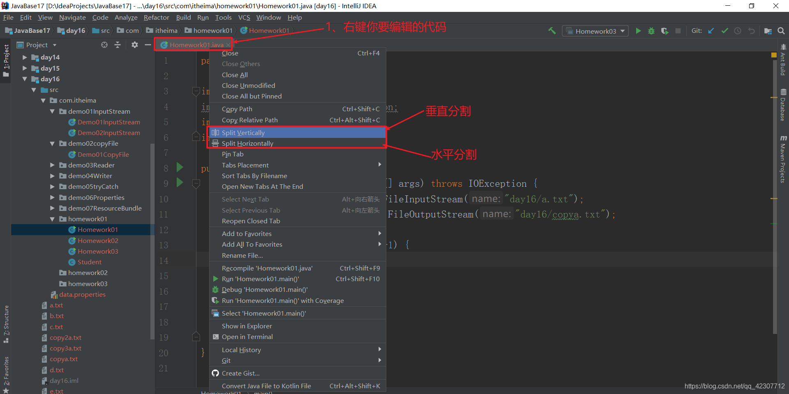Image resolution: width=789 pixels, height=394 pixels.
Task: Open Search Everywhere magnifier
Action: (781, 31)
